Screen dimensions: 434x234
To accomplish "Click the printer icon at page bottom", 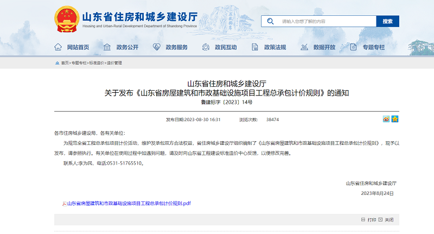I will tap(363, 220).
